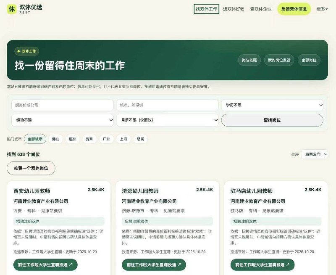Open the 月薪不限 salary dropdown
336x275 pixels.
[167, 120]
